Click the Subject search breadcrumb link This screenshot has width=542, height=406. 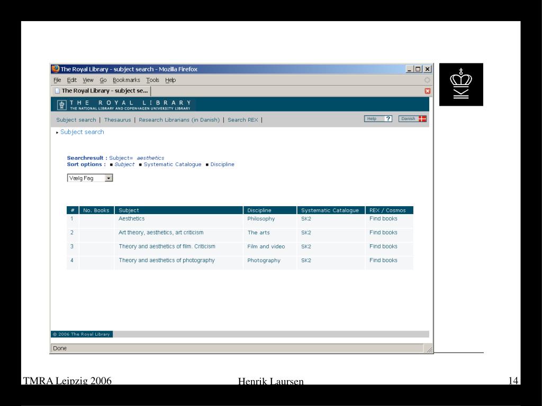(82, 132)
